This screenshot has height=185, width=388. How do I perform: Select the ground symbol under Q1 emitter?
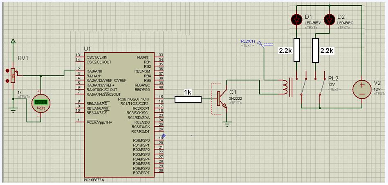click(x=227, y=123)
